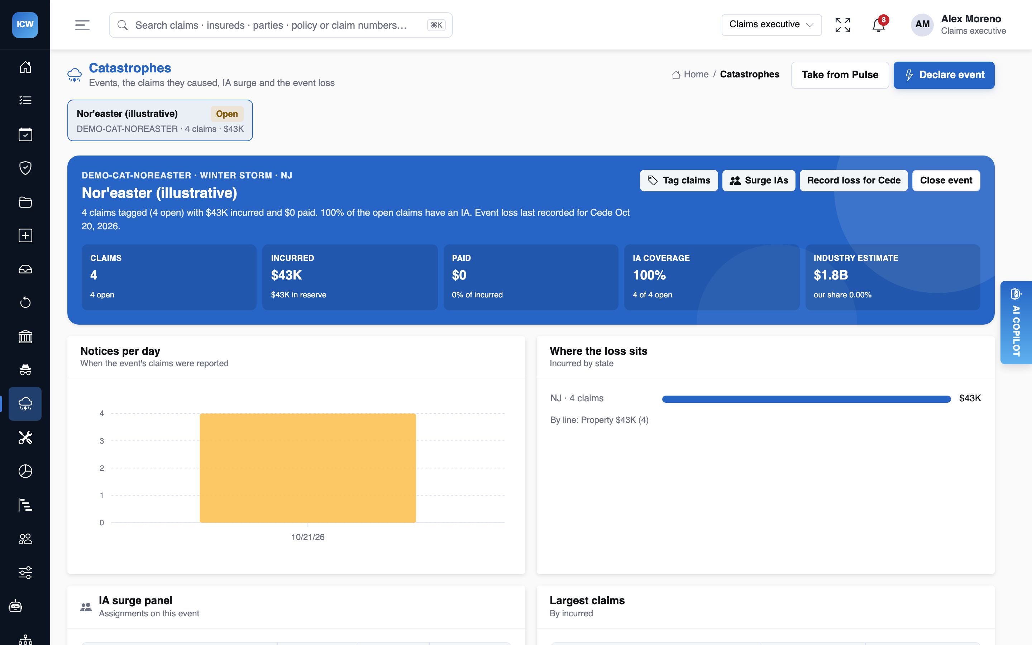The width and height of the screenshot is (1032, 645).
Task: Open notifications bell with 8 badge
Action: 879,25
